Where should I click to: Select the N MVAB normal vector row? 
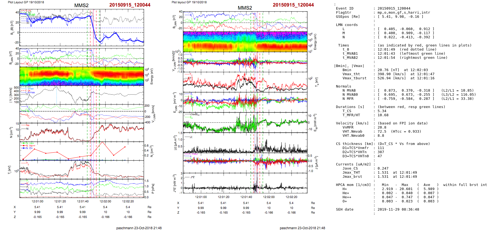tap(406, 91)
